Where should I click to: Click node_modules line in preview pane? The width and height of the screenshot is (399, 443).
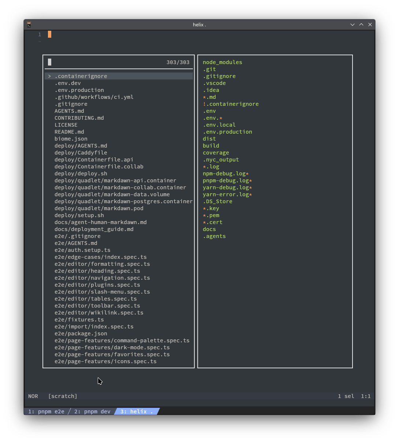point(223,62)
